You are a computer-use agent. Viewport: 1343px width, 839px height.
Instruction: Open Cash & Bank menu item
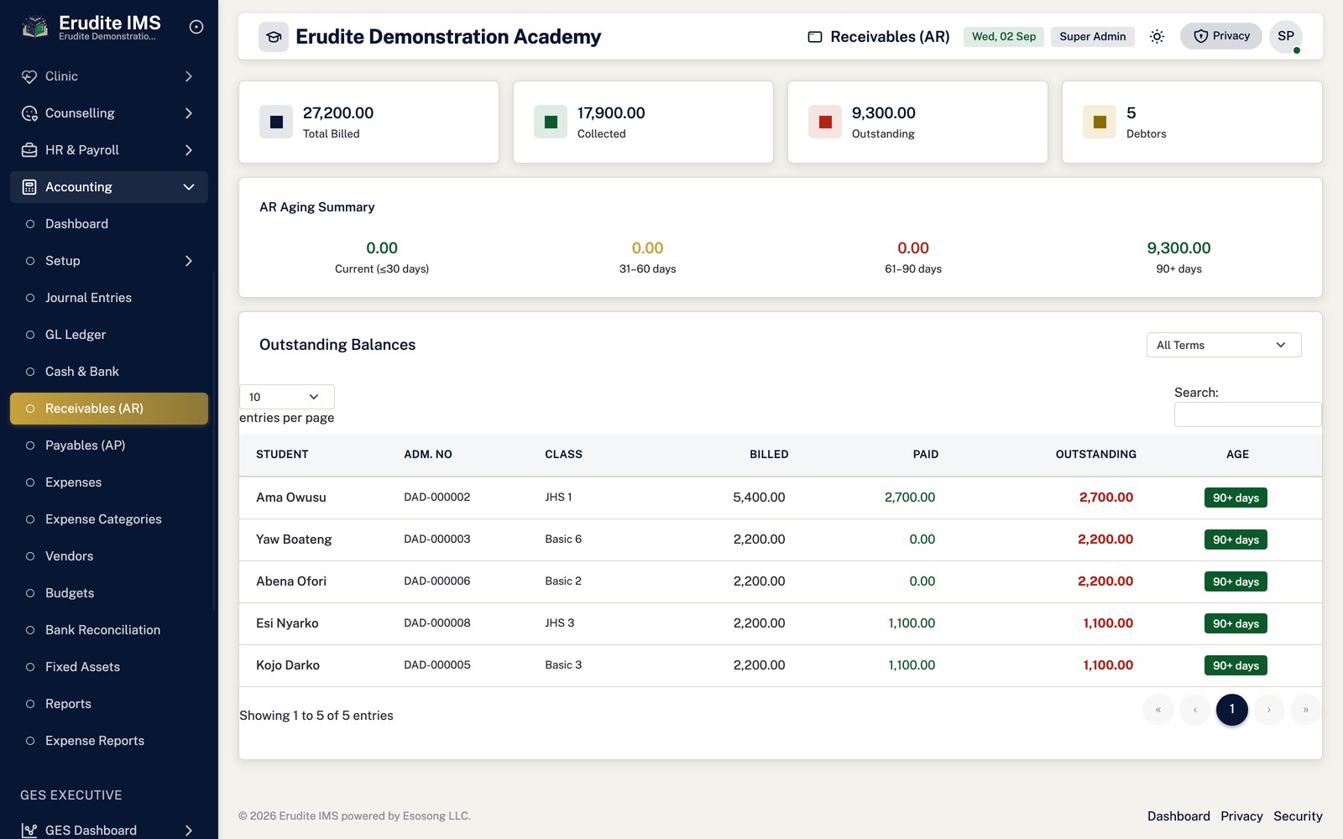(x=109, y=372)
